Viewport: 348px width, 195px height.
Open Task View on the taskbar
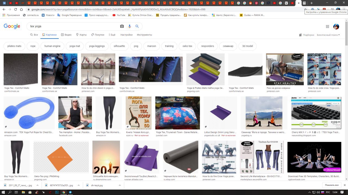[16, 192]
